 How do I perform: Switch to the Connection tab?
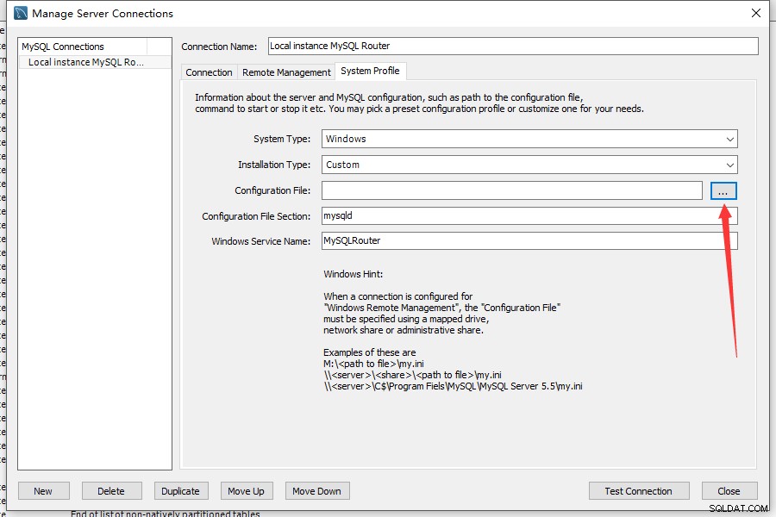(x=209, y=72)
